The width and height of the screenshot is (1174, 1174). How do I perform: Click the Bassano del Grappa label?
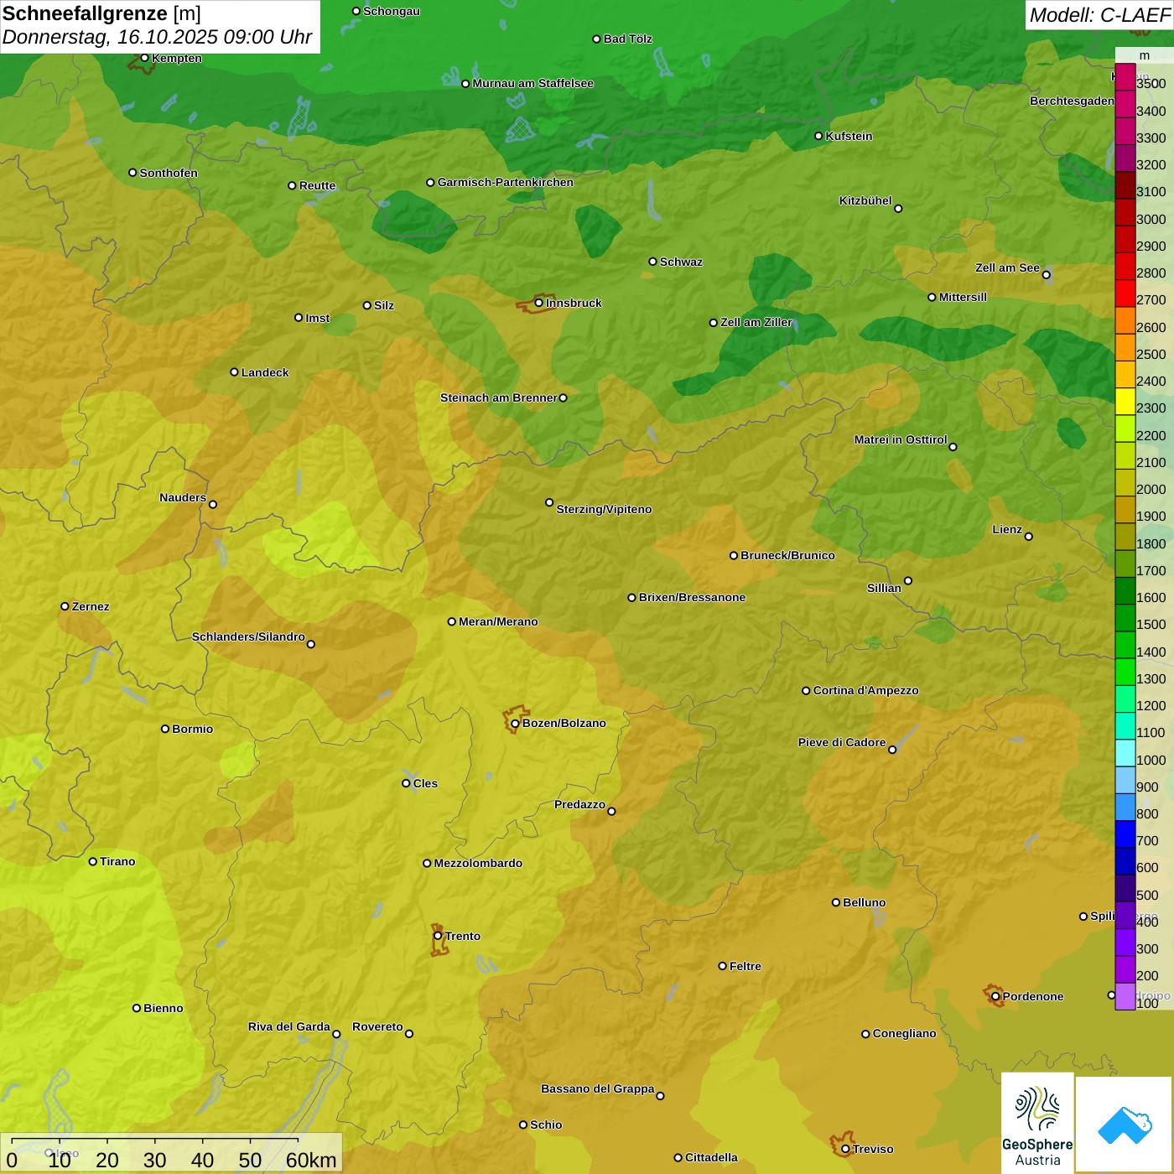pyautogui.click(x=598, y=1088)
